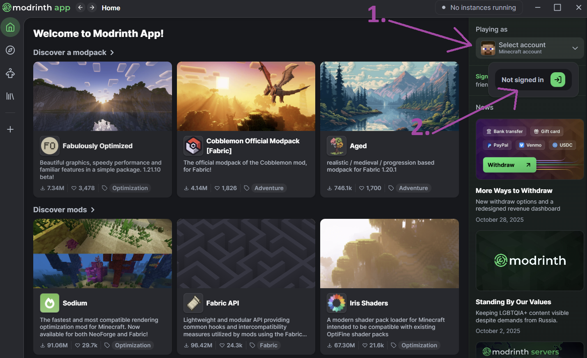Screen dimensions: 587x358
Task: Open the Cobblemon Official Modpack thumbnail
Action: pos(246,96)
